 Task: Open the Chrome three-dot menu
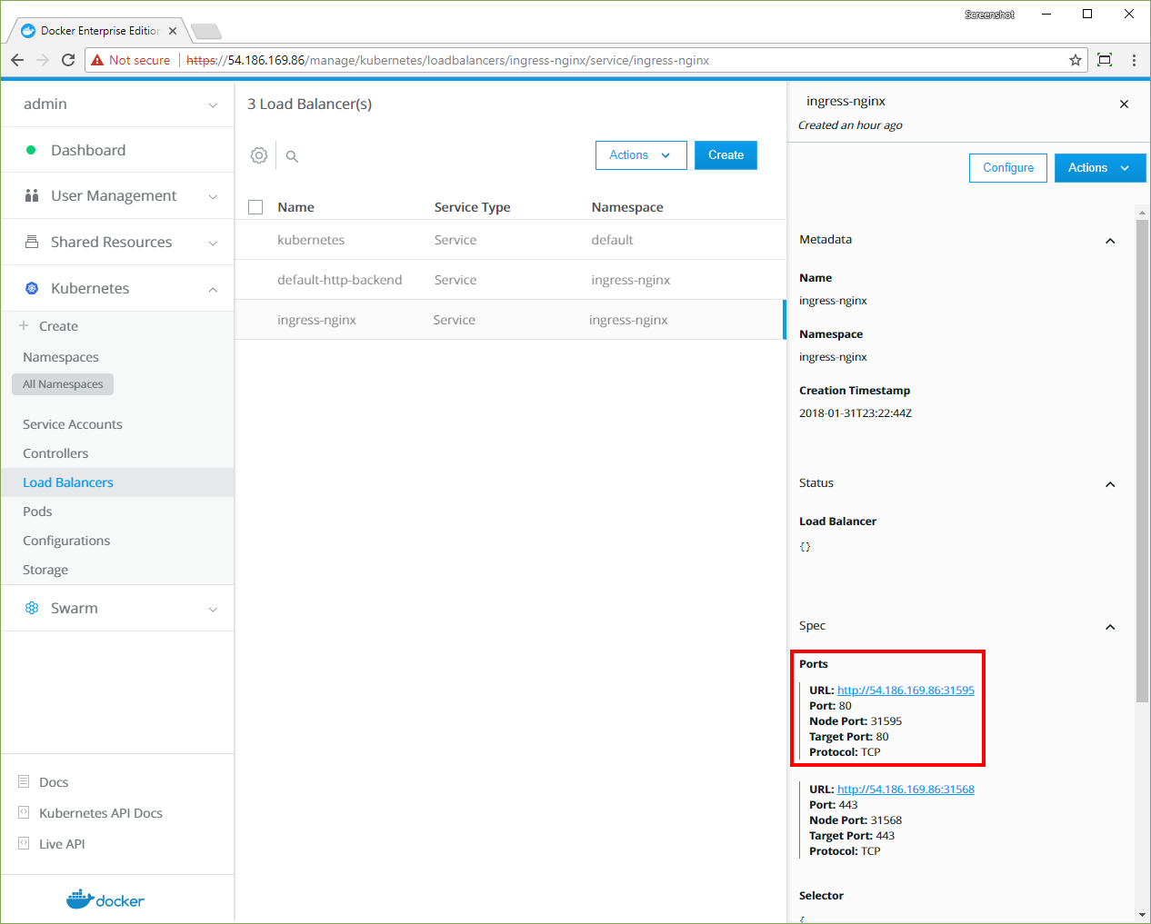click(x=1134, y=60)
